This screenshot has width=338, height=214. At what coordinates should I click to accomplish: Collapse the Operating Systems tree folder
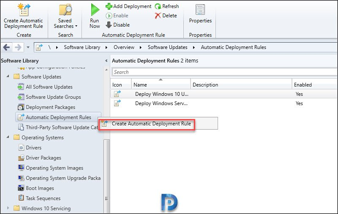8,137
